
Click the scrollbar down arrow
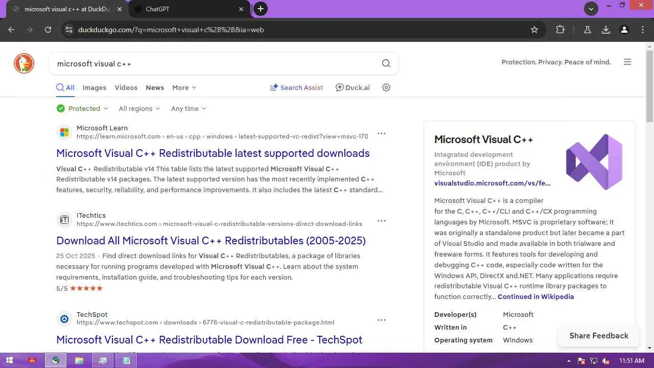click(649, 348)
